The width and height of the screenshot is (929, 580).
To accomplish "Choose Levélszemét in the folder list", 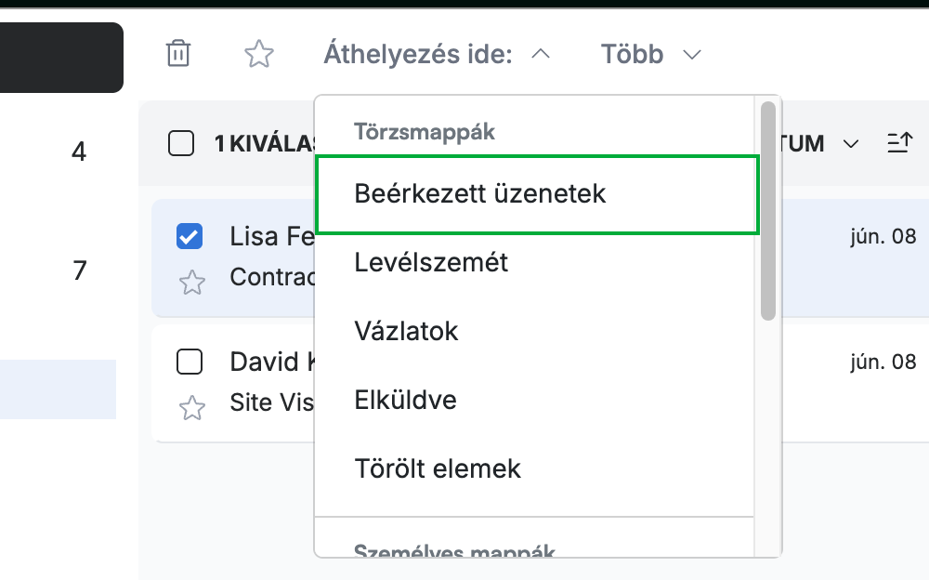I will (x=535, y=263).
